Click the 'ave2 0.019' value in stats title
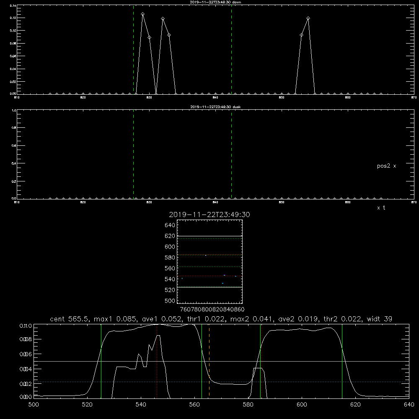 (x=297, y=319)
